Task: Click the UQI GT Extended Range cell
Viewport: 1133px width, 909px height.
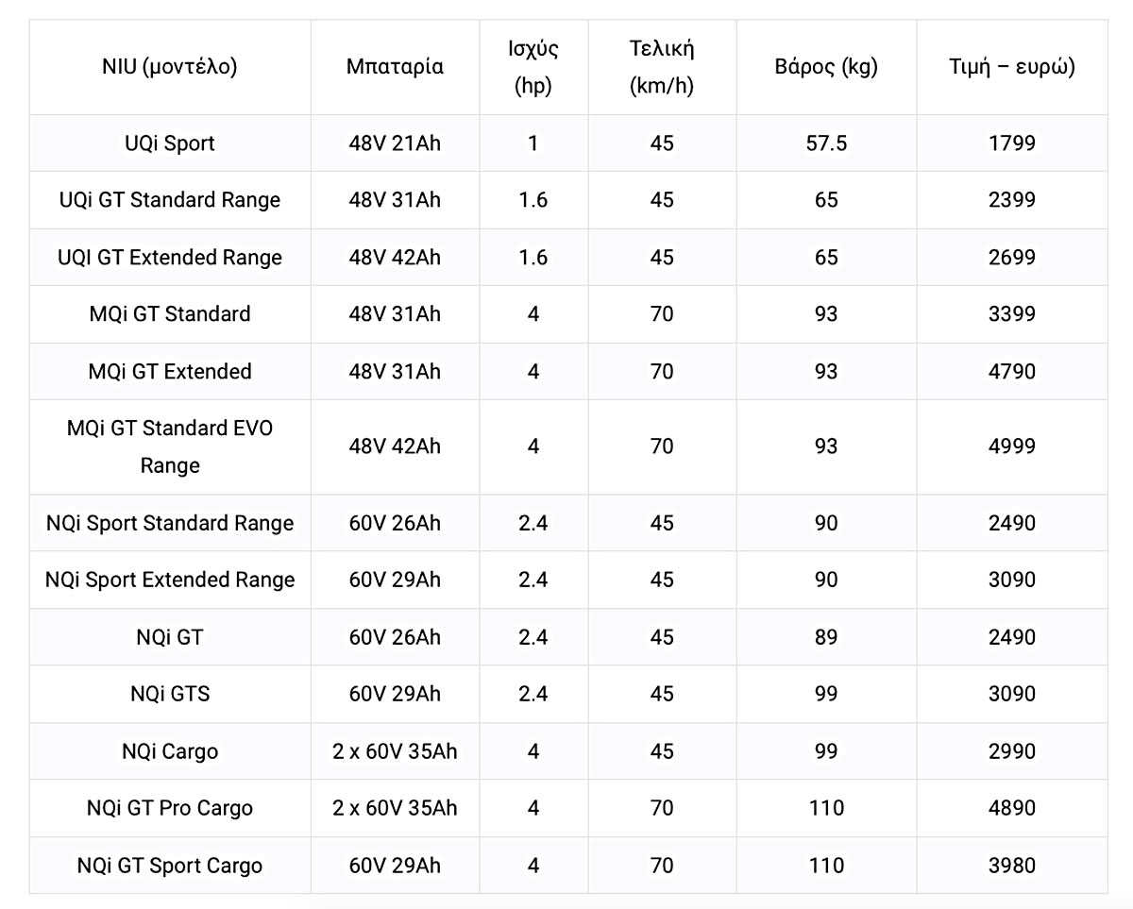Action: tap(170, 258)
